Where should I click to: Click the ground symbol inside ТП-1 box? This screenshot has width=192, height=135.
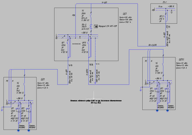click(172, 12)
